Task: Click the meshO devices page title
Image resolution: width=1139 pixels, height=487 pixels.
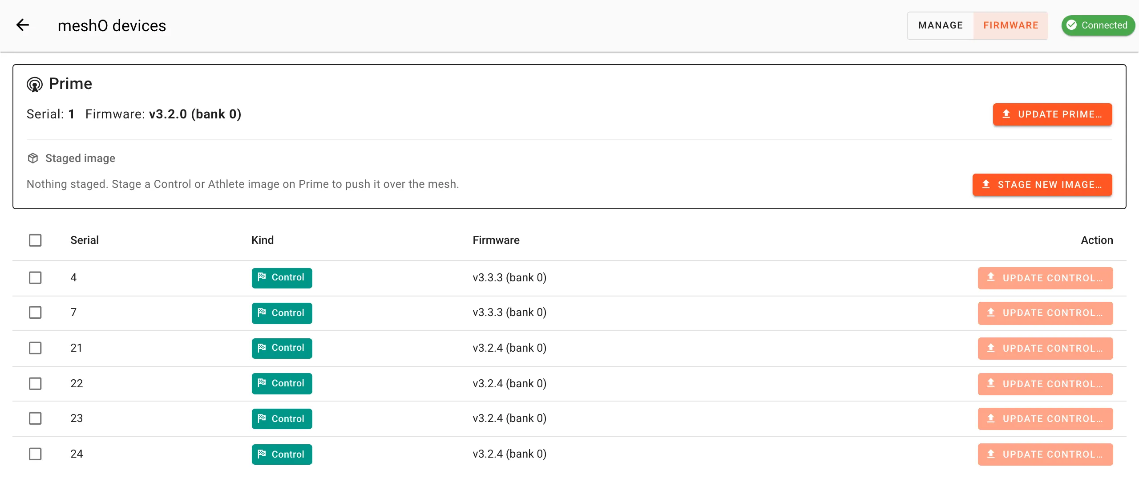Action: click(x=112, y=26)
